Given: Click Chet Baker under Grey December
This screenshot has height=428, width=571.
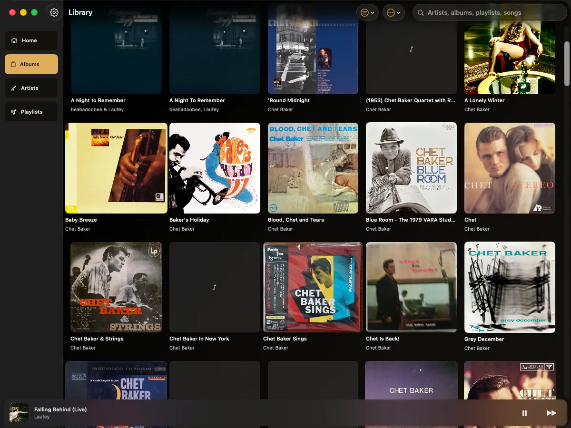Looking at the screenshot, I should pyautogui.click(x=477, y=348).
